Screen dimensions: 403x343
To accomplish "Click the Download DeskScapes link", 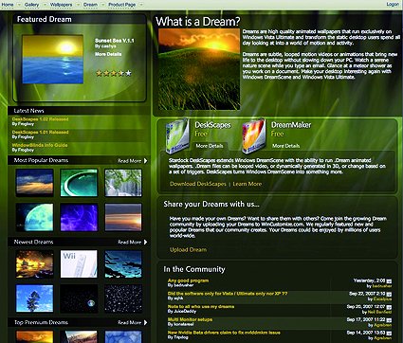I will [198, 184].
